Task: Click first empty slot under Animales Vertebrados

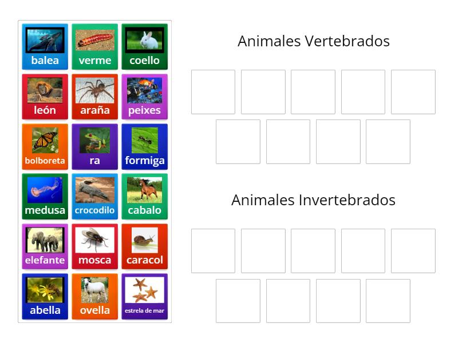Action: click(213, 92)
